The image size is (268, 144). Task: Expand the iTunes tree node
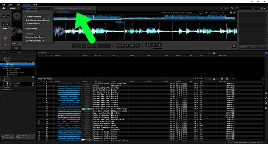[2, 77]
